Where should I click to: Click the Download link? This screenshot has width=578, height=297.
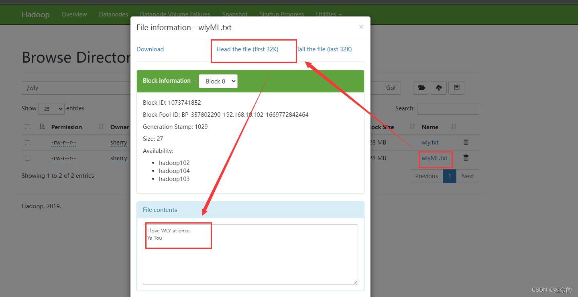coord(150,49)
